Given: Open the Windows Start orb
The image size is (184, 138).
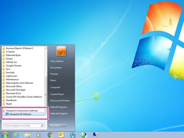Looking at the screenshot, I should click(5, 135).
